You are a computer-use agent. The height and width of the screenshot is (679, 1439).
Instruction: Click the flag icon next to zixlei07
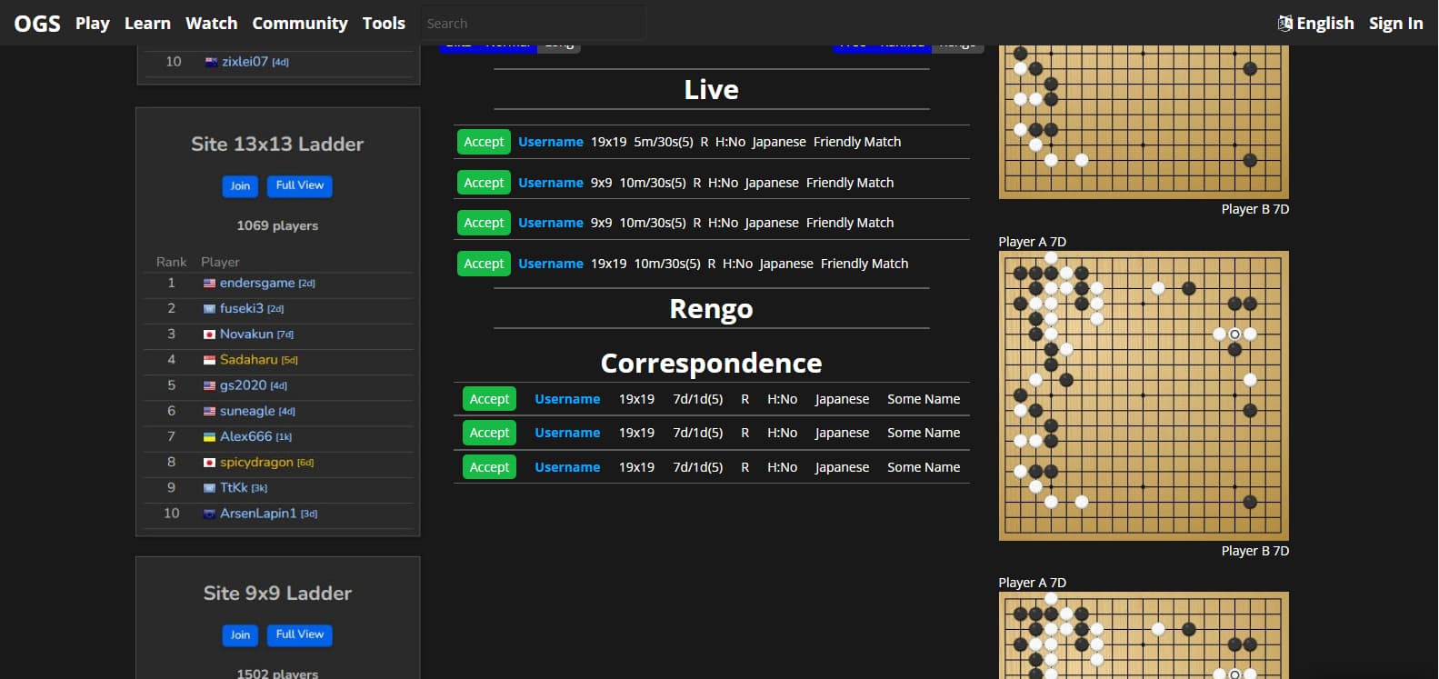(x=211, y=62)
